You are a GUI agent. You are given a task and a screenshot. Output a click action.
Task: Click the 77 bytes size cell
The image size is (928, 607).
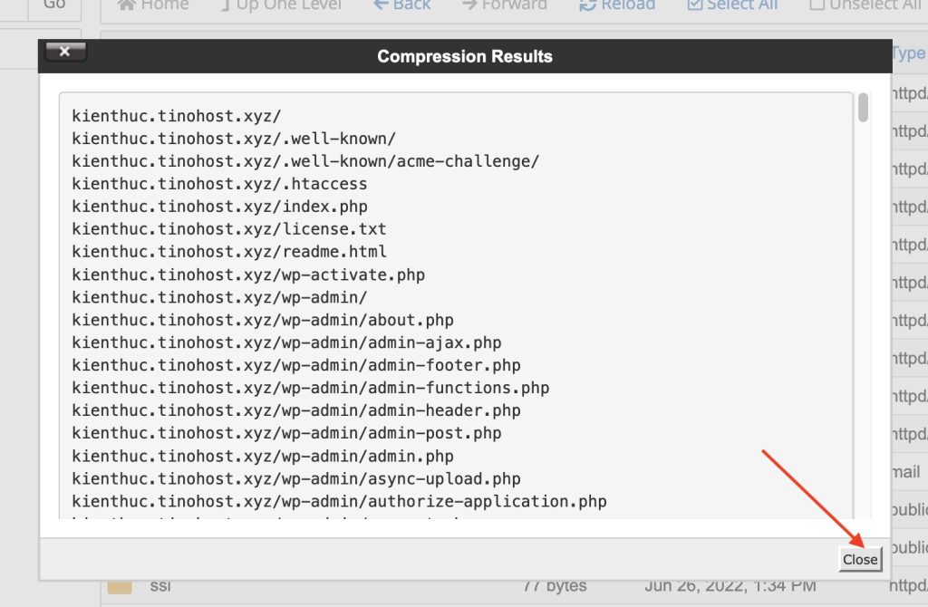pos(556,585)
